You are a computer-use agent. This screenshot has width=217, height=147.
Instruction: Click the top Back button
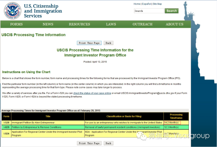pyautogui.click(x=108, y=43)
